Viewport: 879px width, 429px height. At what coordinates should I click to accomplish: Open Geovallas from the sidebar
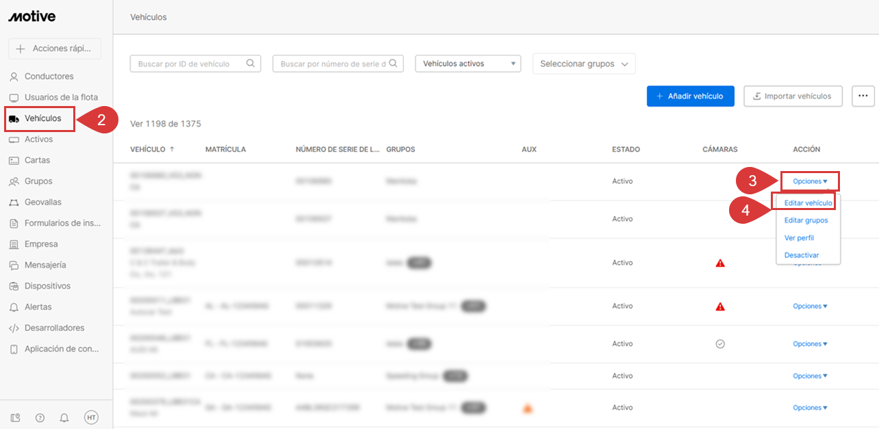pyautogui.click(x=43, y=202)
